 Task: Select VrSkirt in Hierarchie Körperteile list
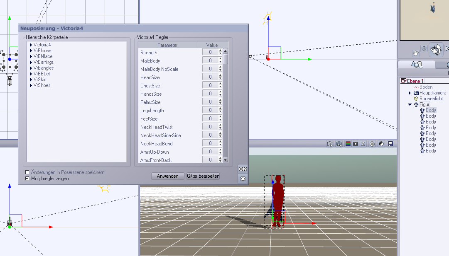tap(40, 80)
